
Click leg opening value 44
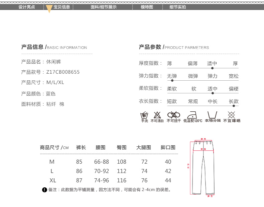(x=168, y=180)
